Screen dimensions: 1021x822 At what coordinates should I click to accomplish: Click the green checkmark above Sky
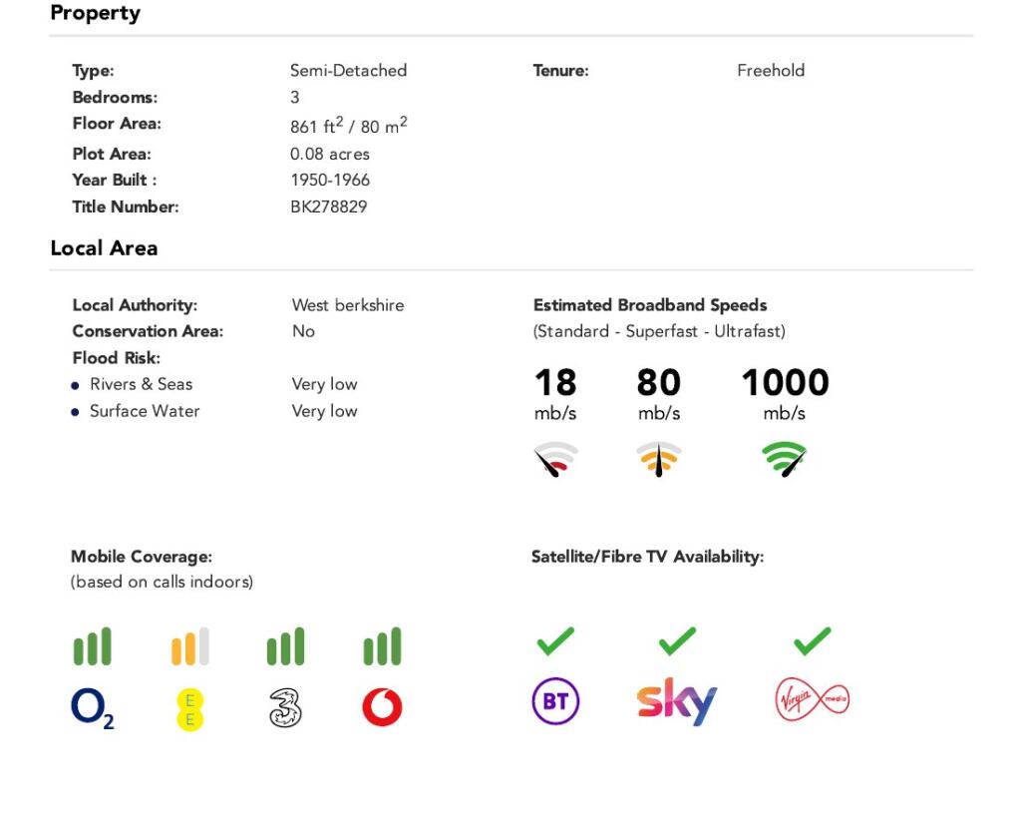coord(677,640)
